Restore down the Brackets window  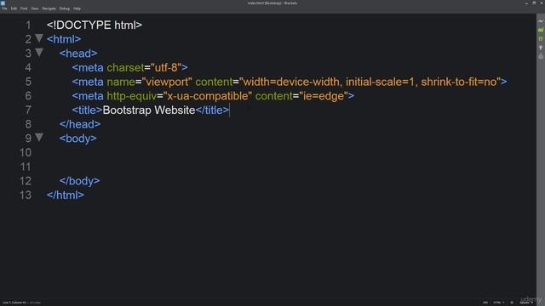click(x=534, y=3)
